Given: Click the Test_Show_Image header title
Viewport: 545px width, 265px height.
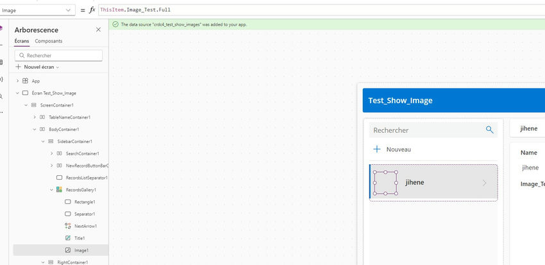Looking at the screenshot, I should click(400, 101).
